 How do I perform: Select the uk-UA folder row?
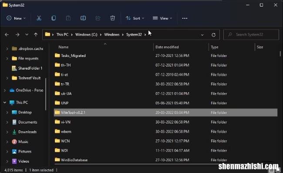point(165,93)
